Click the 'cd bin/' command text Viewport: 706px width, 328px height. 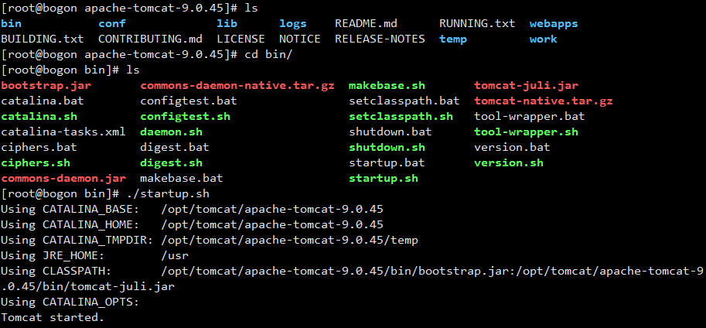[269, 54]
